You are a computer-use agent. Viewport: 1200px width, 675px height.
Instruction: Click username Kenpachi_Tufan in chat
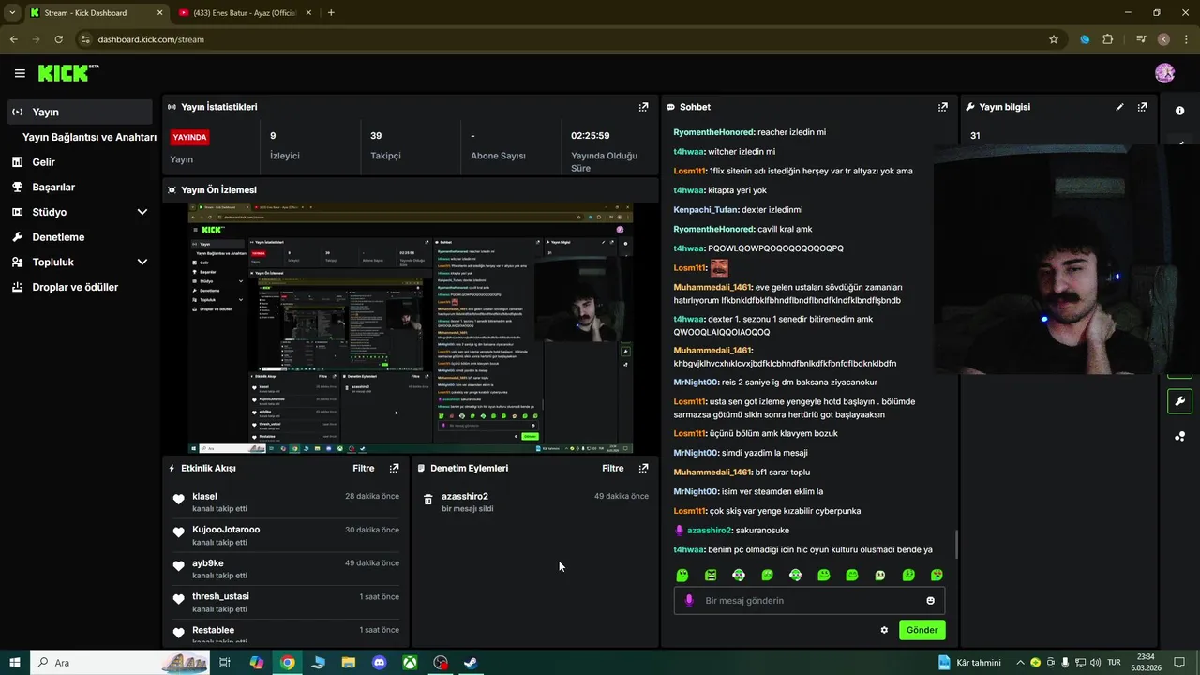706,209
